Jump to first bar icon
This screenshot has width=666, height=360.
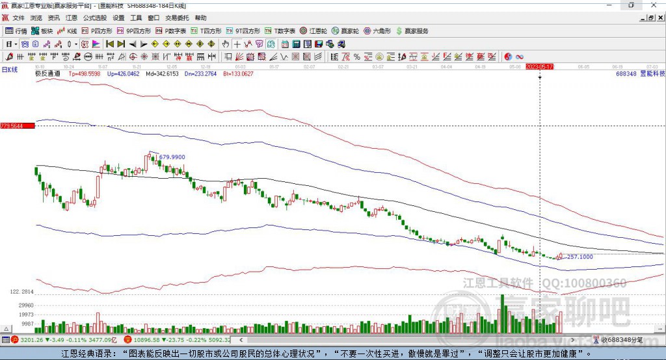point(109,44)
